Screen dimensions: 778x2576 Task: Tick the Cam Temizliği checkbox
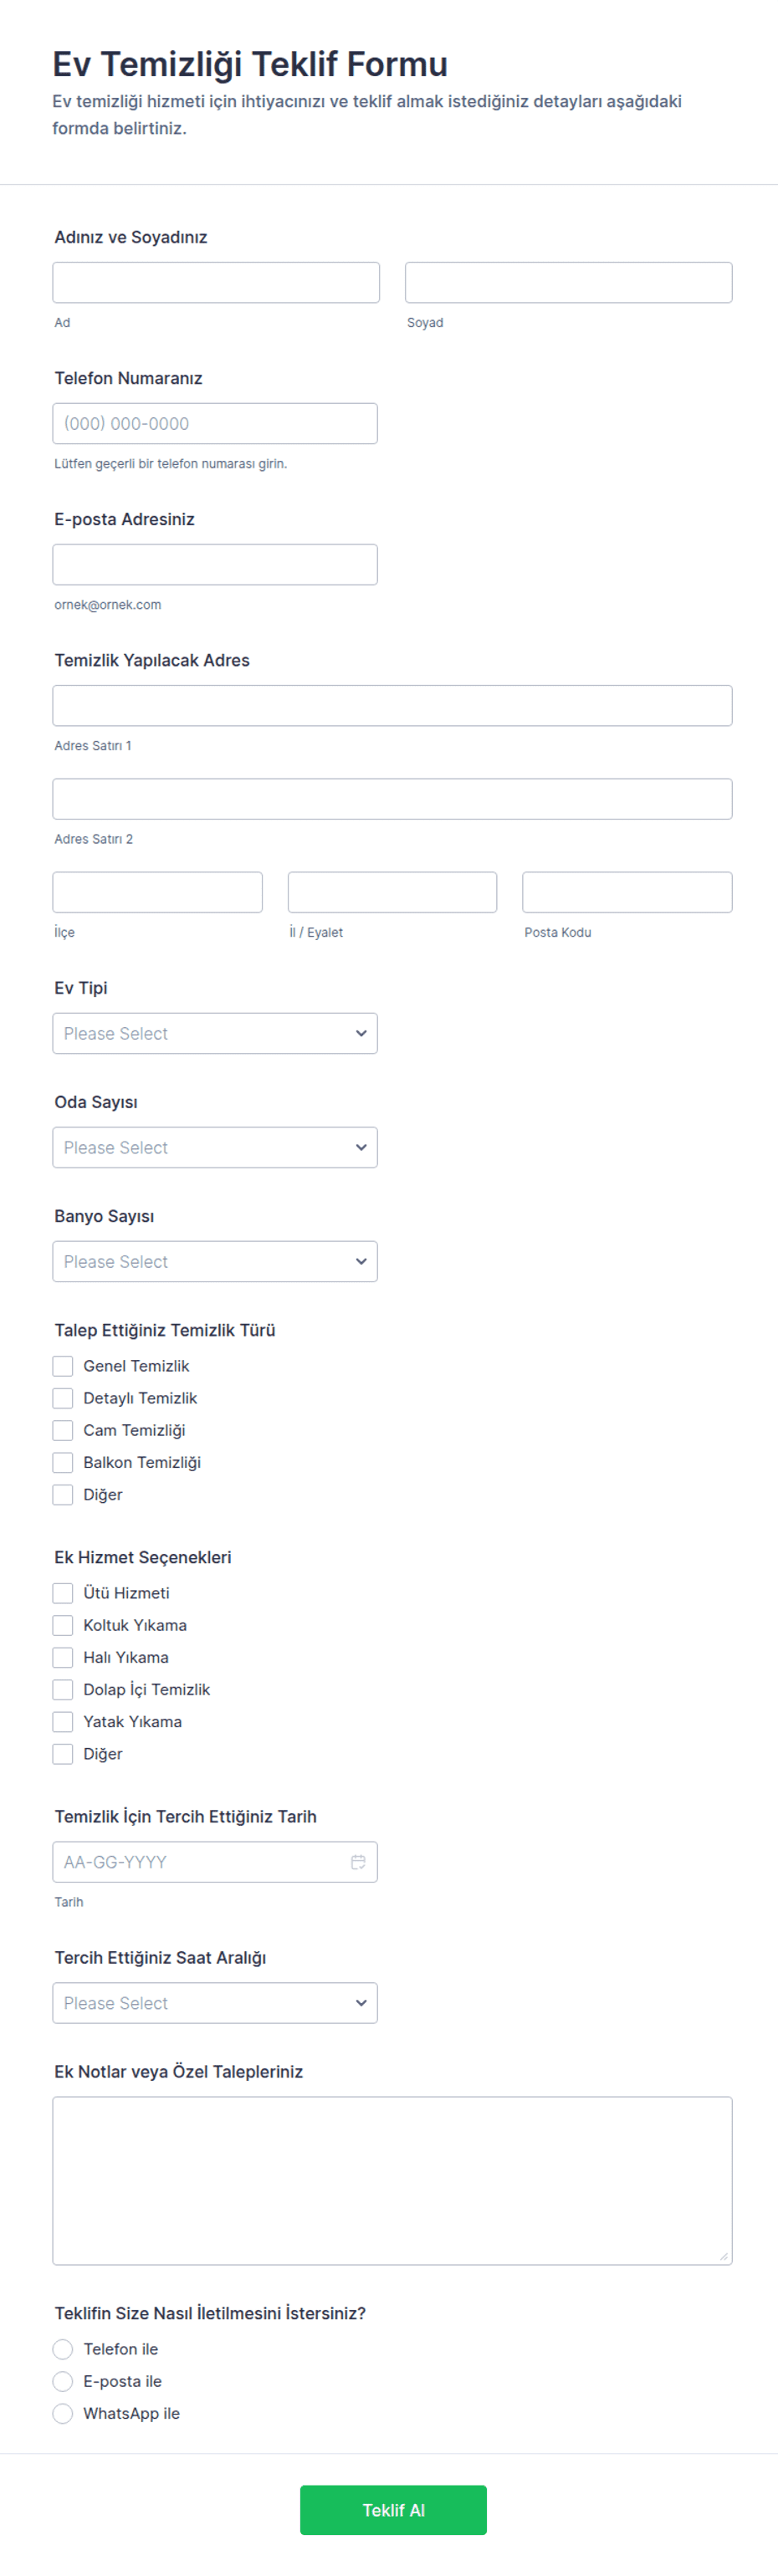(x=63, y=1430)
